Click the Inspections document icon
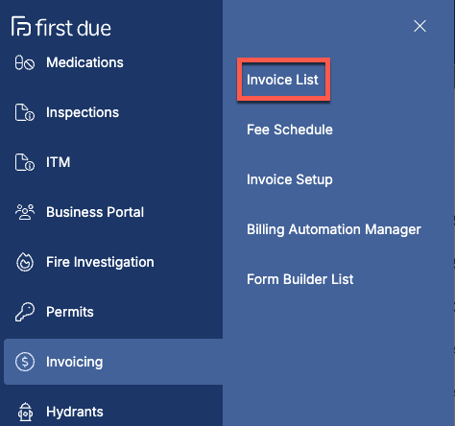 click(x=25, y=112)
